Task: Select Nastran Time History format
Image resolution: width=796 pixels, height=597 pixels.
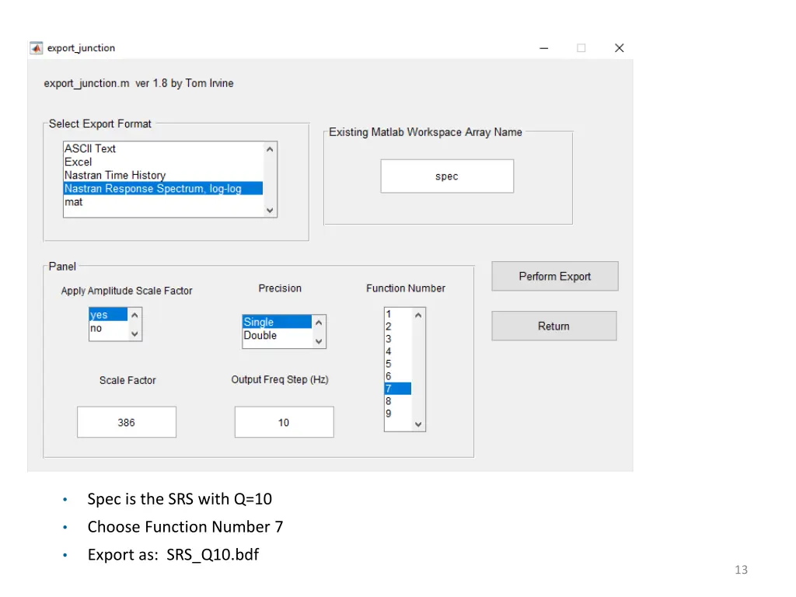Action: pos(163,175)
